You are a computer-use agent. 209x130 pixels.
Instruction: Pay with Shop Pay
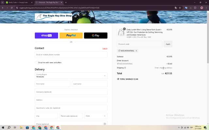(x=46, y=35)
